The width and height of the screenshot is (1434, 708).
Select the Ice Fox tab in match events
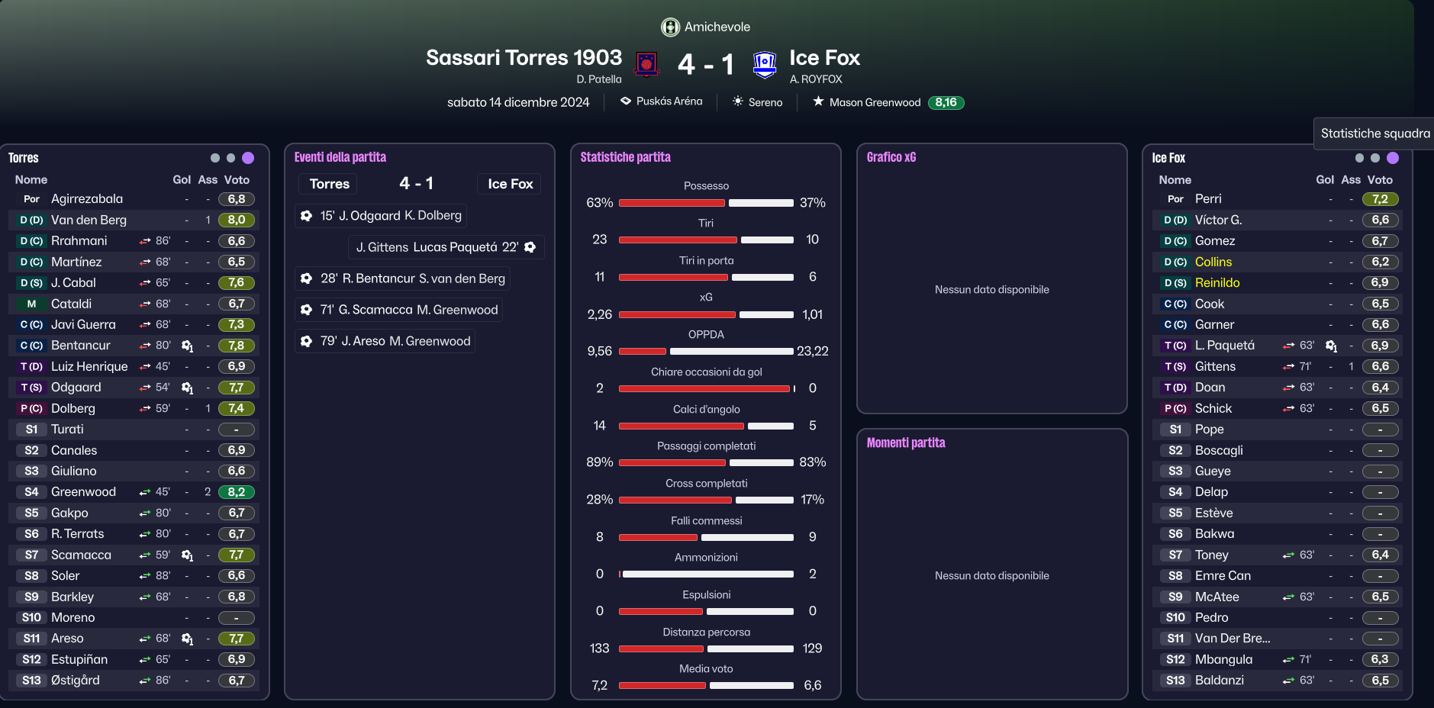[510, 184]
